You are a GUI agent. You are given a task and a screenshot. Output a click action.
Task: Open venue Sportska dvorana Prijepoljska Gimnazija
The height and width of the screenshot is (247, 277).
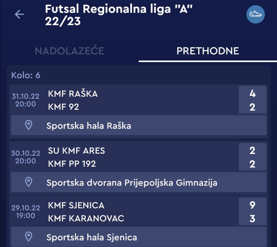(132, 183)
